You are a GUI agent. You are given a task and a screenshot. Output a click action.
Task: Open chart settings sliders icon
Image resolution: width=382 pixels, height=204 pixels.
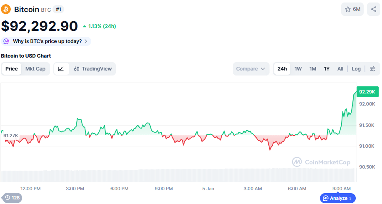point(372,69)
